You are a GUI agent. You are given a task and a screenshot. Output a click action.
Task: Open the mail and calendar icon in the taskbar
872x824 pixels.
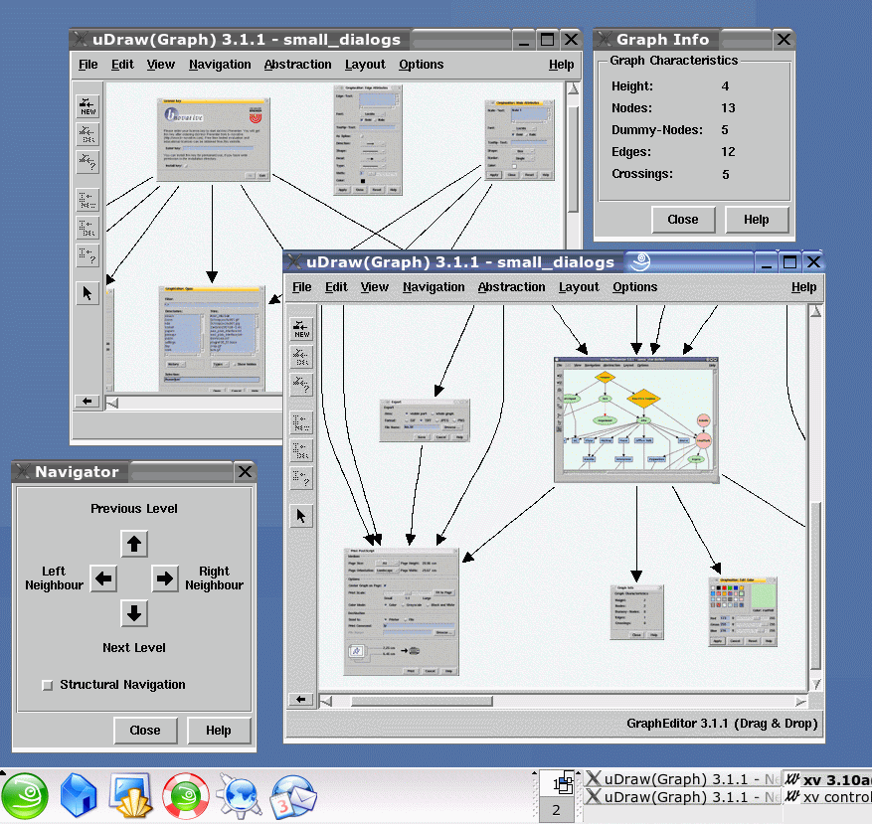(293, 797)
